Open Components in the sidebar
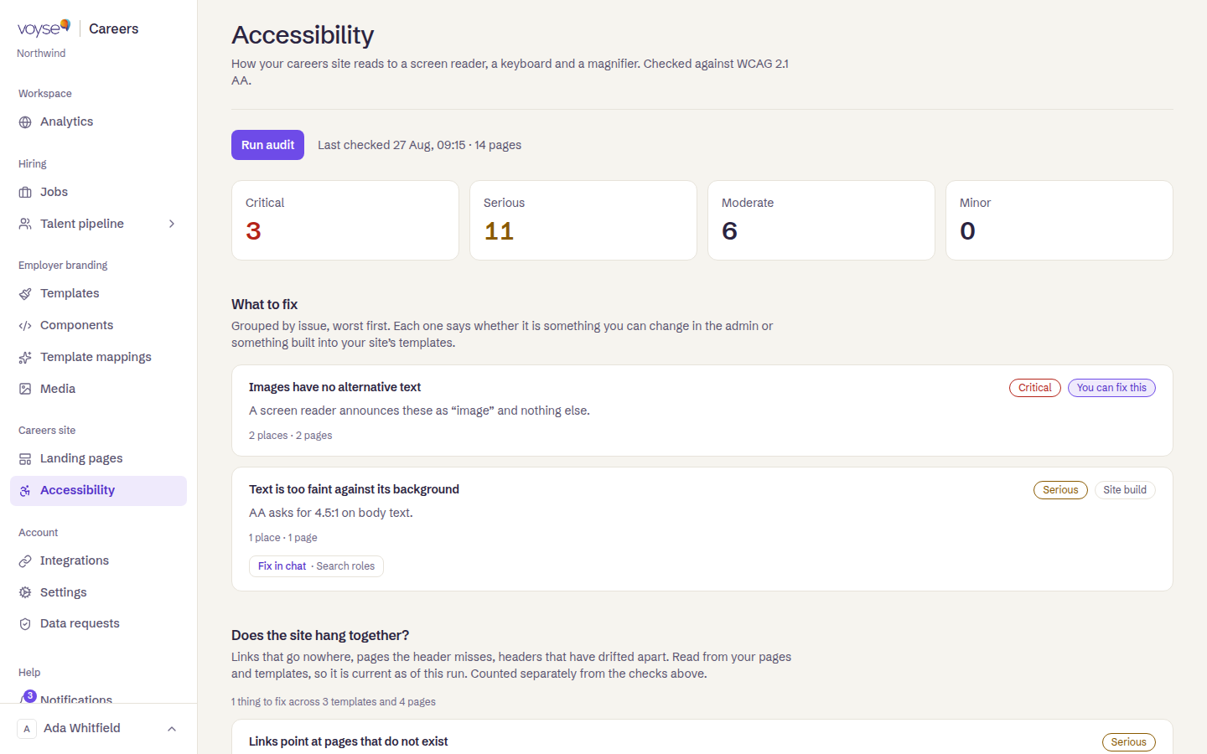Image resolution: width=1207 pixels, height=754 pixels. [x=98, y=326]
